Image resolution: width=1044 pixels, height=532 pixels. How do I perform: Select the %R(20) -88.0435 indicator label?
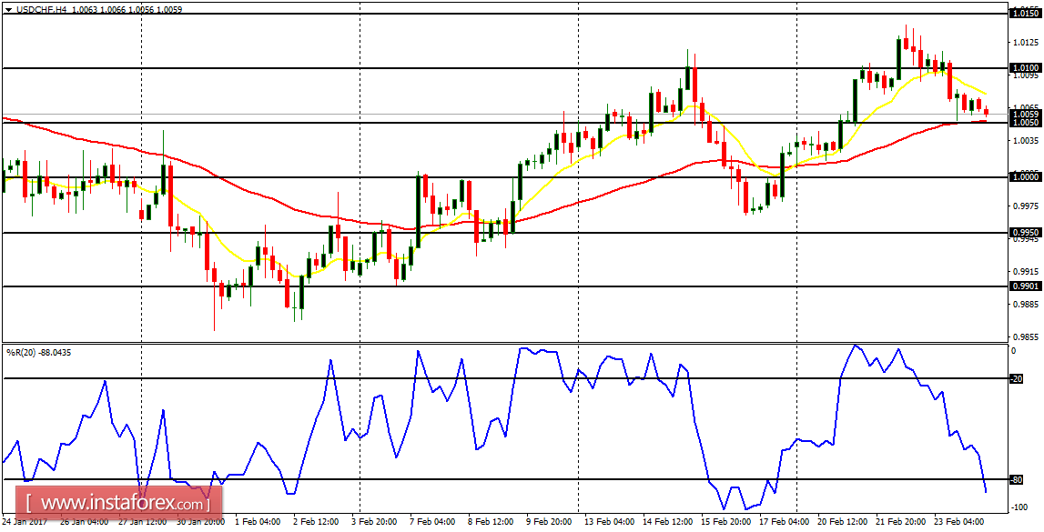pyautogui.click(x=38, y=352)
